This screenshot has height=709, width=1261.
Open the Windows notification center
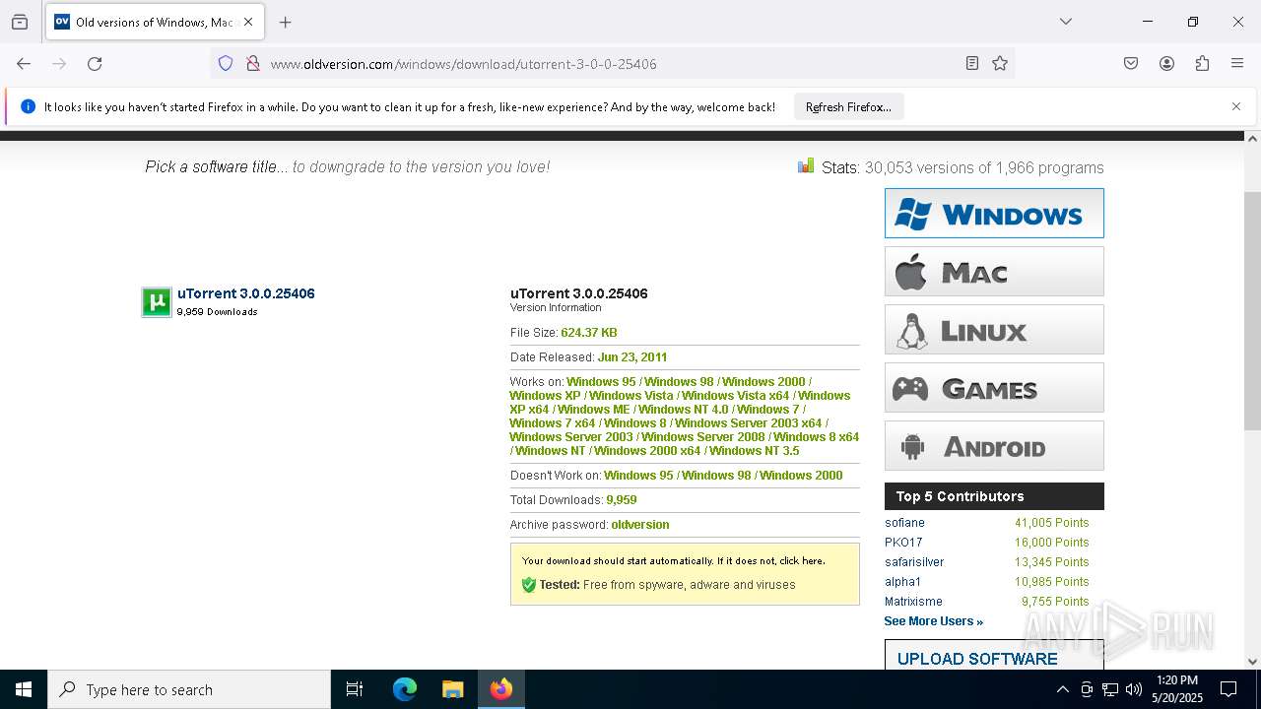click(1228, 689)
